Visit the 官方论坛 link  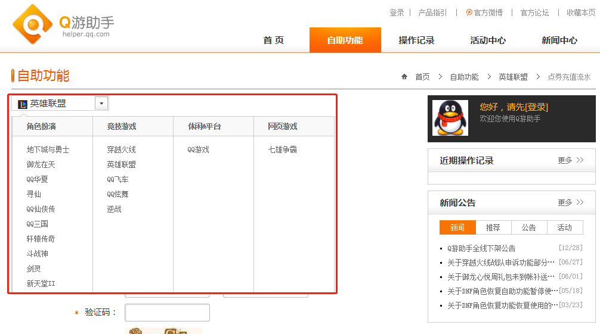click(x=534, y=13)
